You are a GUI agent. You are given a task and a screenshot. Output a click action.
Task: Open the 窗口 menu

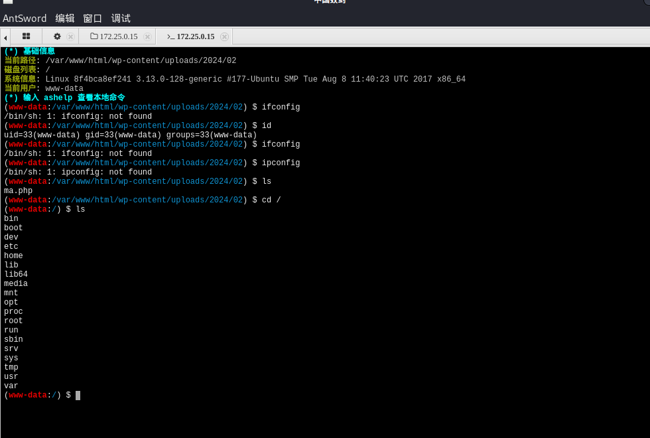point(92,19)
